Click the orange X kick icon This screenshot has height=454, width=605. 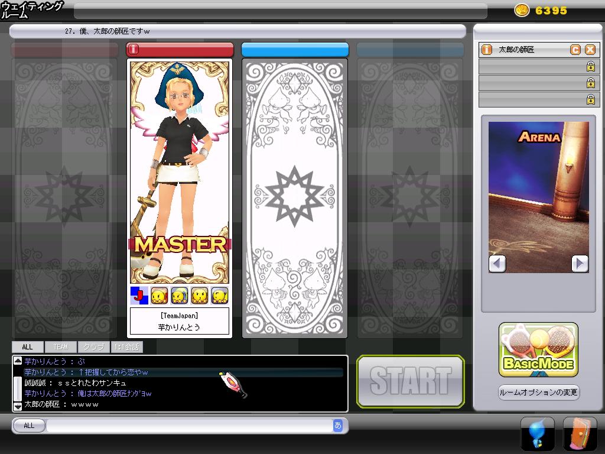point(590,50)
